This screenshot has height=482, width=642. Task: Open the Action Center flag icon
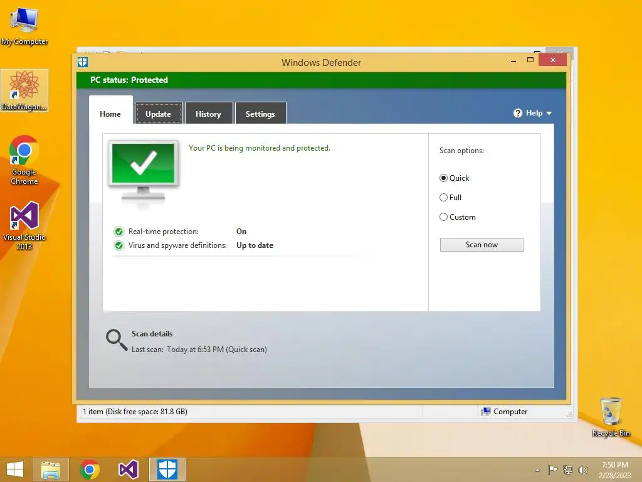[552, 470]
